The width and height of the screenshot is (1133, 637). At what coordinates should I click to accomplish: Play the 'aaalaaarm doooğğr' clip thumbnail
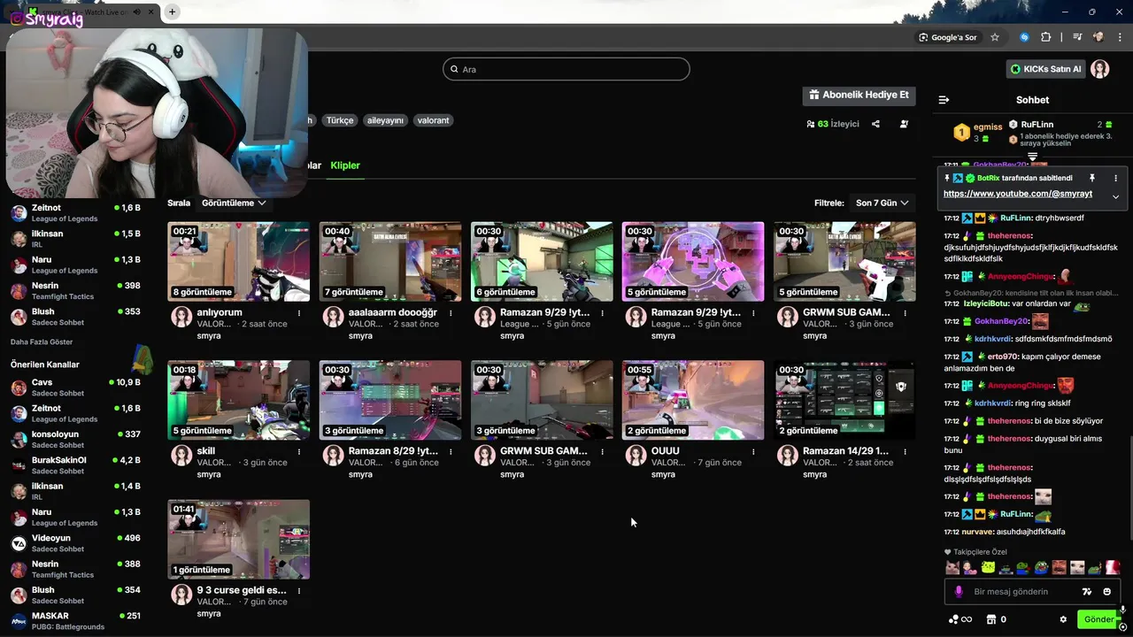(x=390, y=262)
